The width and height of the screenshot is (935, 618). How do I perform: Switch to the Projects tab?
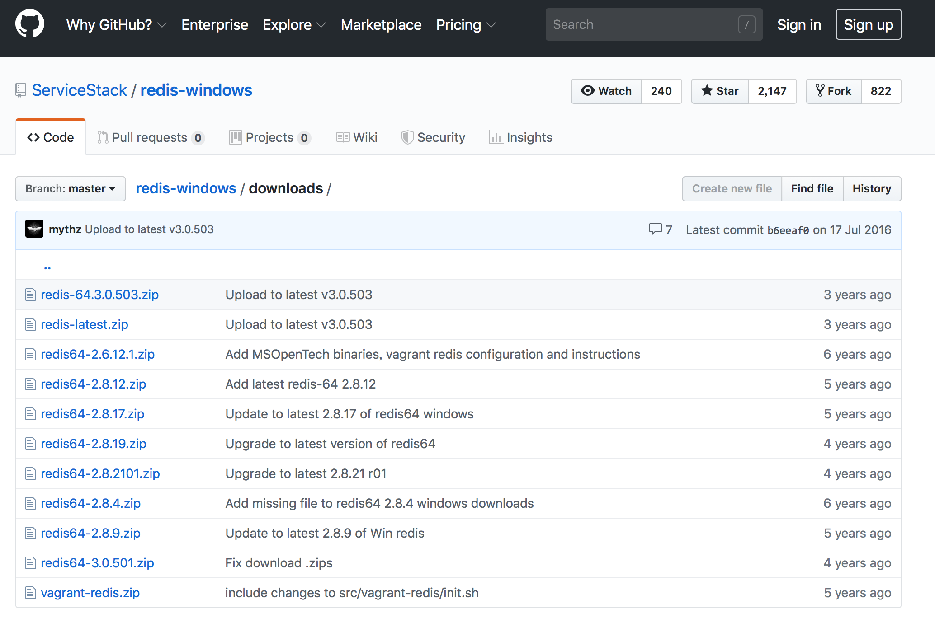pos(270,137)
